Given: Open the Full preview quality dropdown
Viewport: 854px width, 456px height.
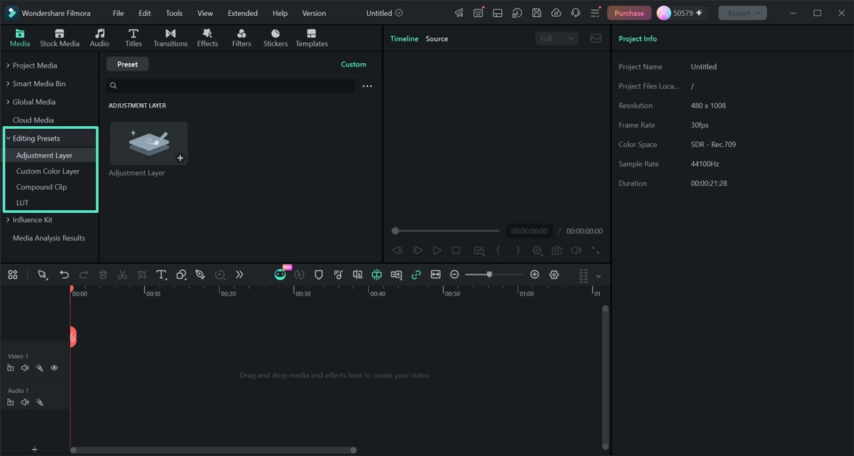Looking at the screenshot, I should click(556, 39).
